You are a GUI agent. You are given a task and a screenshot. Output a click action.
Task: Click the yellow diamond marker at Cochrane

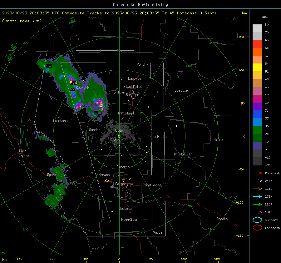click(107, 180)
